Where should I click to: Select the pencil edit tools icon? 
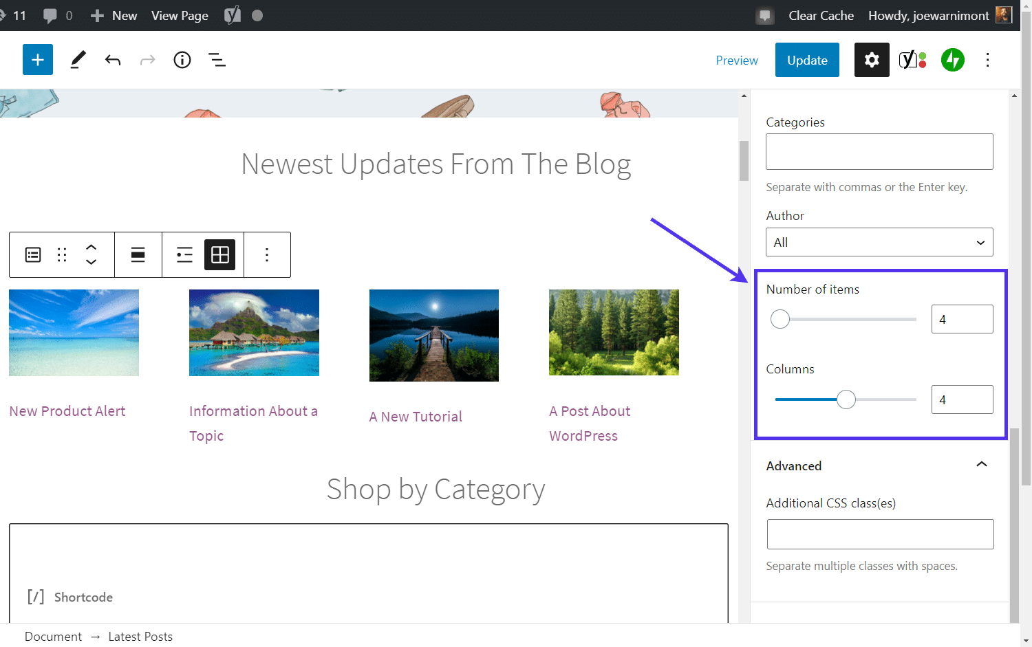[x=78, y=60]
